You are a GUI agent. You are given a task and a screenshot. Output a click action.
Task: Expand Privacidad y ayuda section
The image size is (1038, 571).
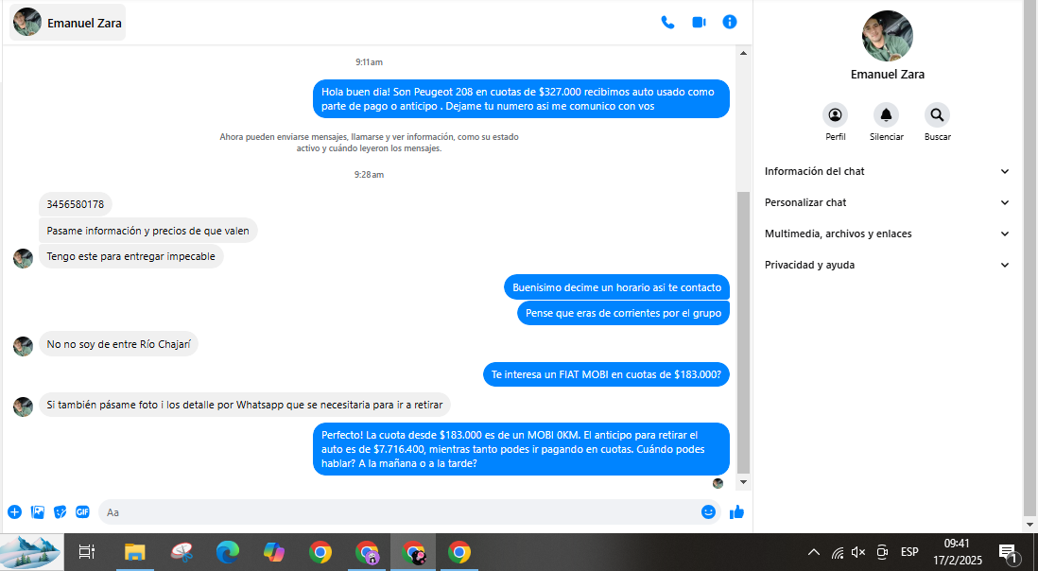[887, 265]
